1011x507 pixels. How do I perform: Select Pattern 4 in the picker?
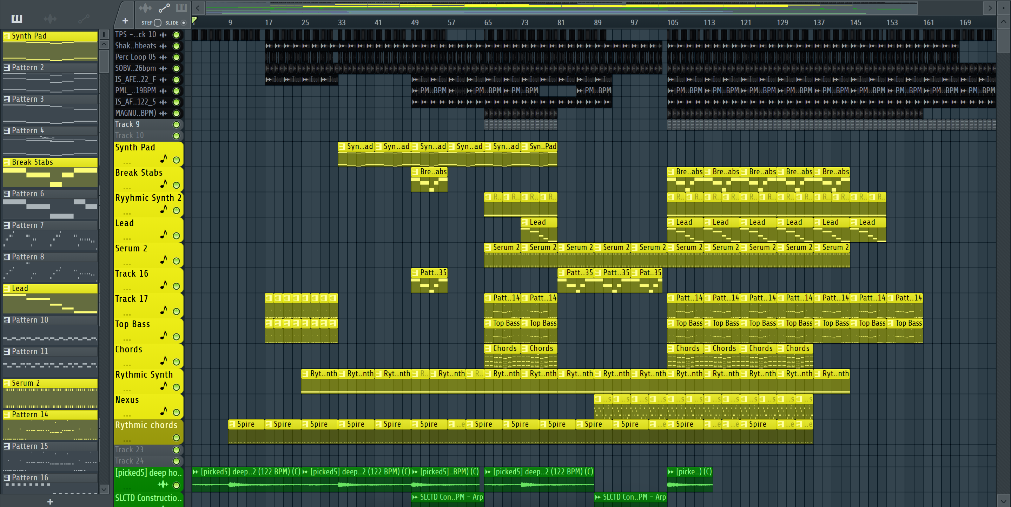tap(50, 130)
